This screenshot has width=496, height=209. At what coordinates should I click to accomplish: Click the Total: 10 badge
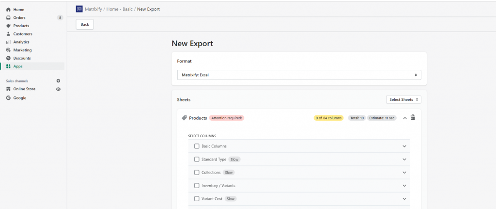tap(357, 118)
